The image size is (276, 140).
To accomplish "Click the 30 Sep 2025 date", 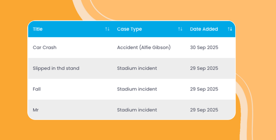I will click(204, 47).
